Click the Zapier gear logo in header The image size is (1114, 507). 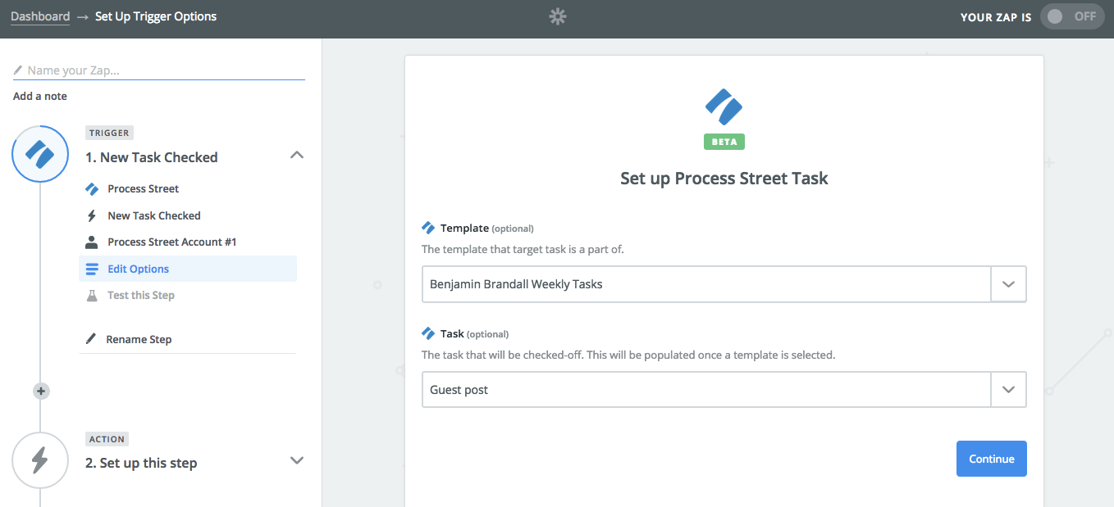tap(558, 16)
